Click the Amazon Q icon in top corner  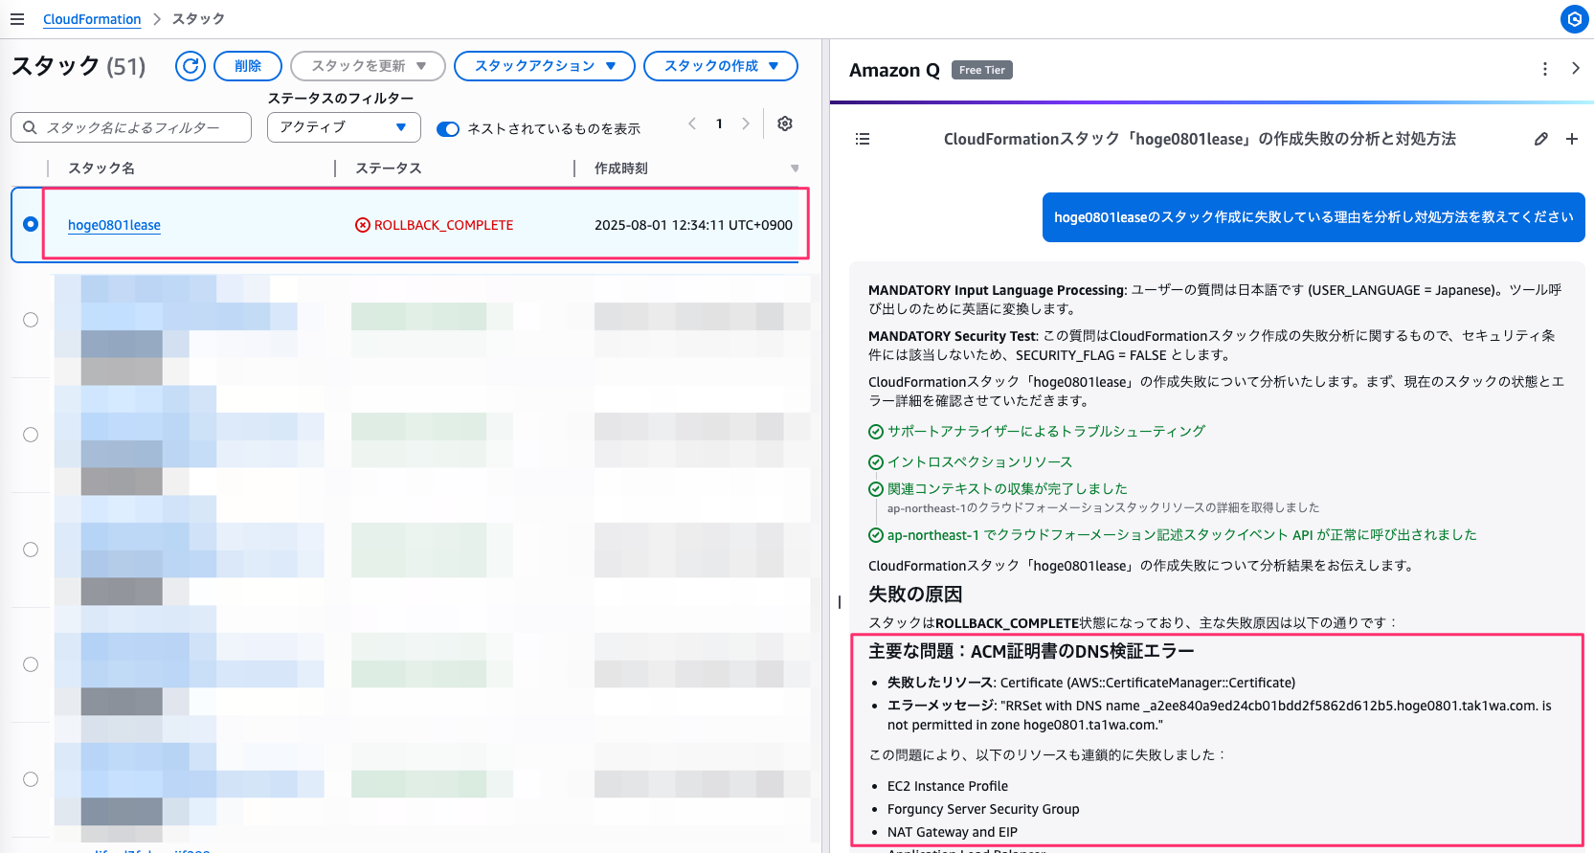point(1574,19)
